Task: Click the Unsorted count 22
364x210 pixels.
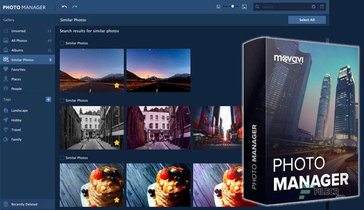Action: point(49,31)
